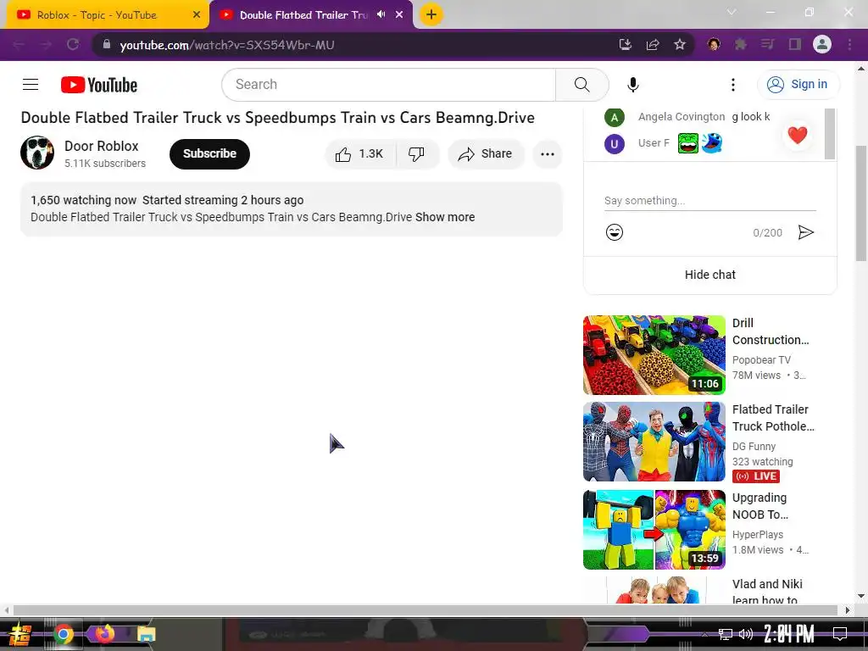The image size is (868, 651).
Task: Send a heart reaction in chat
Action: (797, 135)
